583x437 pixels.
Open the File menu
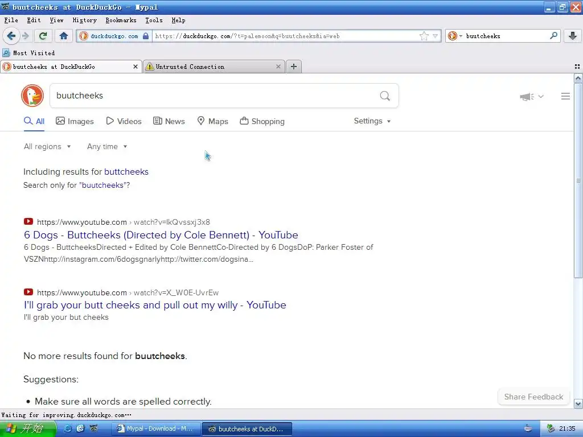[11, 20]
